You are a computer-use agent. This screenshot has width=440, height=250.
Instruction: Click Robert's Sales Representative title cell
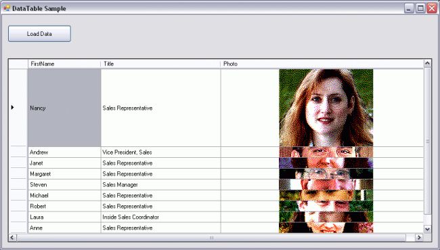[x=161, y=207]
